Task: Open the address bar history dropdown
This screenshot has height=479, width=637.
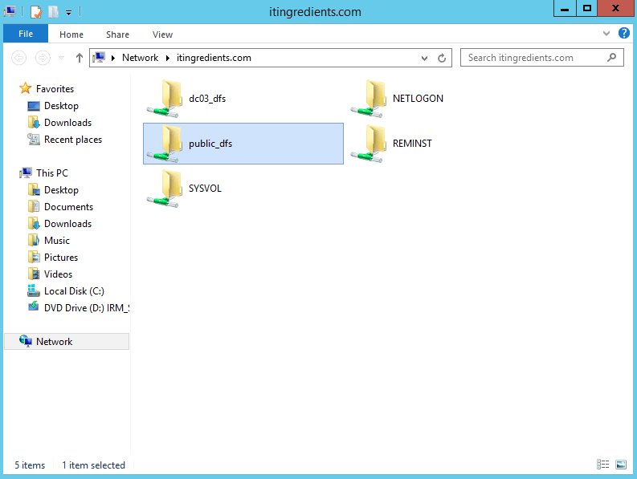Action: click(x=425, y=58)
